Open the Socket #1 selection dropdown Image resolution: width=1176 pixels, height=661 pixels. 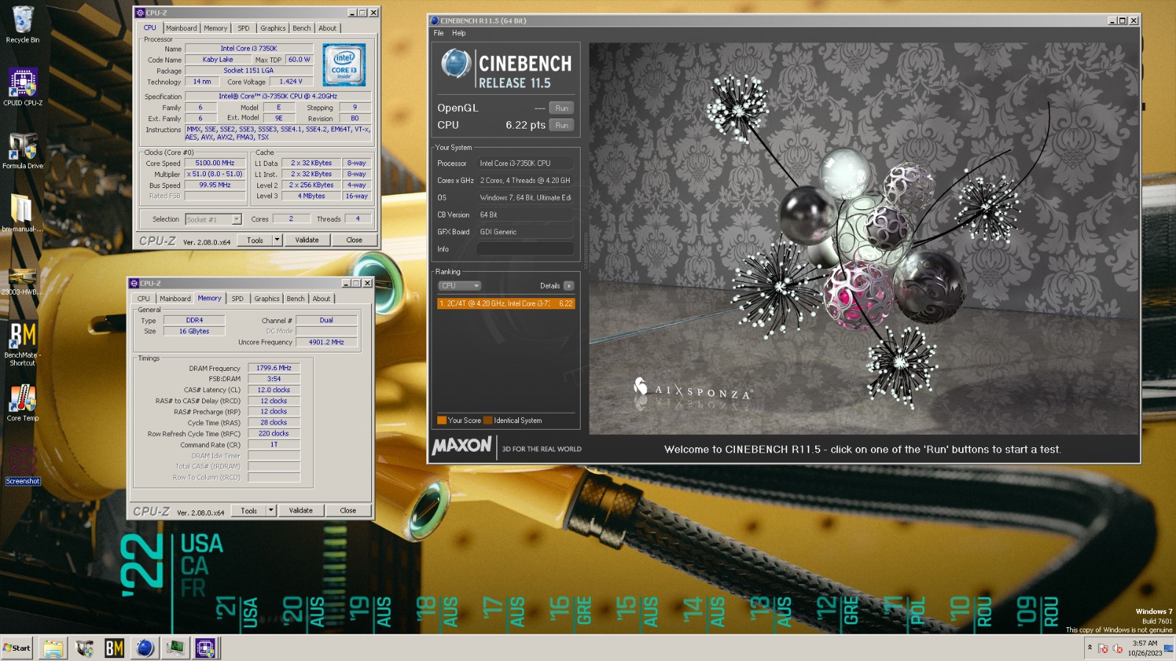(x=213, y=219)
